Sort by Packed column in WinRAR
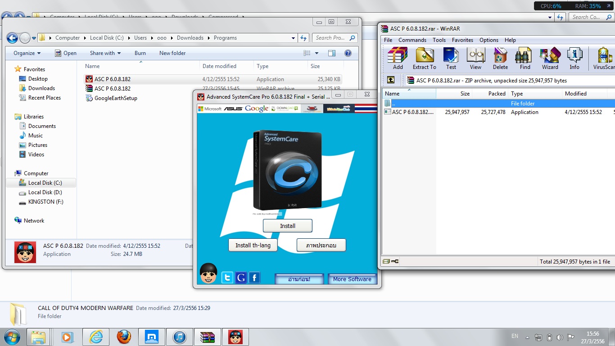 coord(490,94)
